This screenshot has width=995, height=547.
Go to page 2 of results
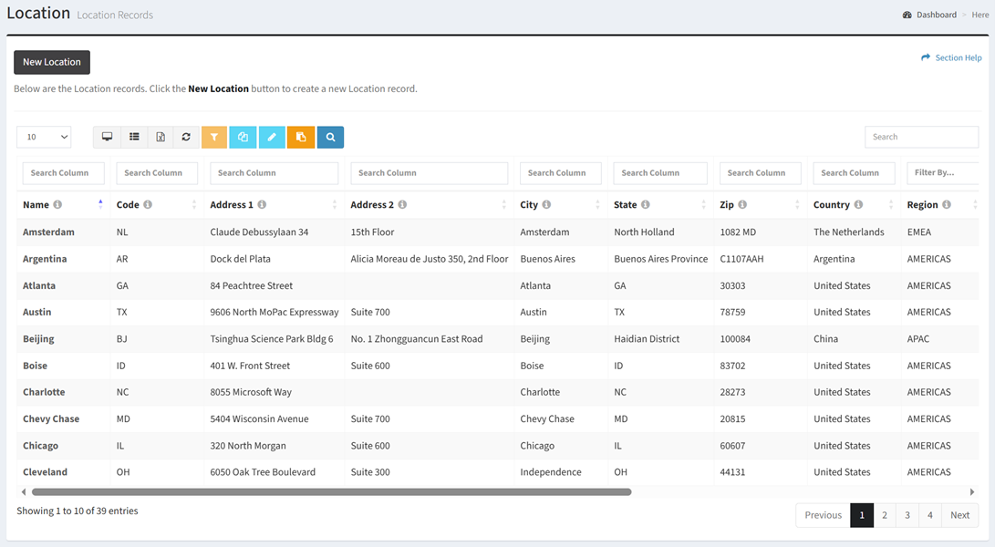pos(884,515)
